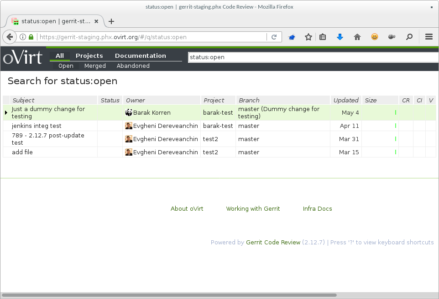Open 'jenkins integ test' change
Viewport: 439px width, 299px height.
pyautogui.click(x=37, y=126)
